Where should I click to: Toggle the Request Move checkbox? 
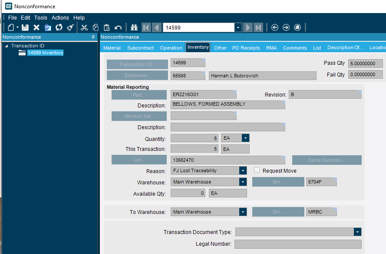(x=257, y=170)
